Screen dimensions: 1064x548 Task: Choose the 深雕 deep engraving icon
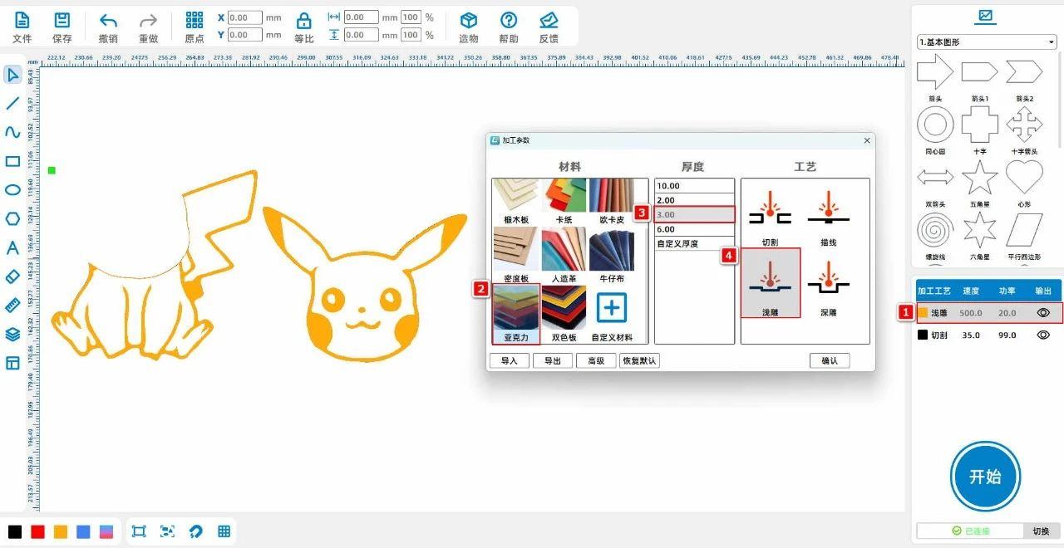coord(828,282)
